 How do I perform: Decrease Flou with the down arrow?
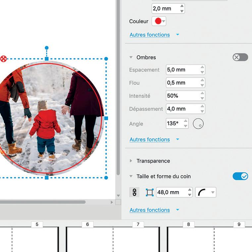pos(202,85)
